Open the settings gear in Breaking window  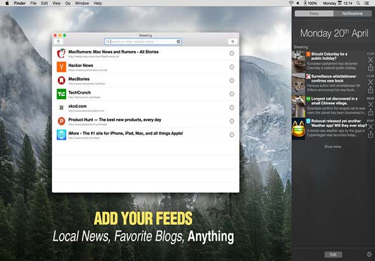pos(233,41)
